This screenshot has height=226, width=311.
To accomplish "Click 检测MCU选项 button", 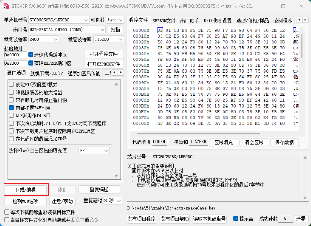I will point(26,202).
